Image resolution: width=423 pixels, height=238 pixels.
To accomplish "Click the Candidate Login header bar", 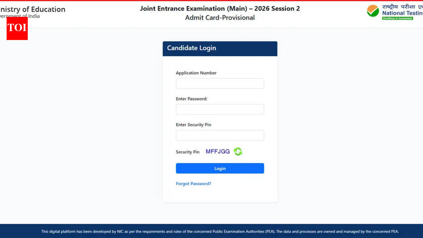I will coord(220,48).
